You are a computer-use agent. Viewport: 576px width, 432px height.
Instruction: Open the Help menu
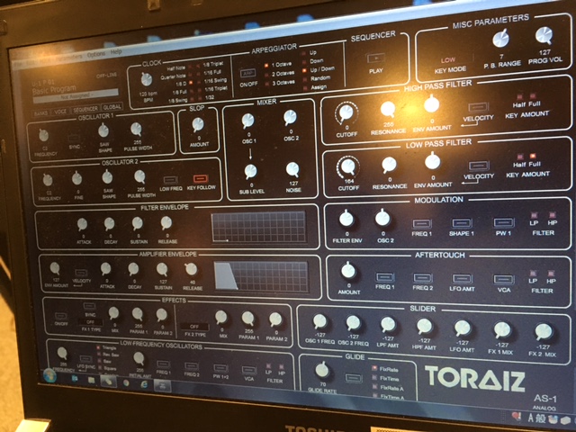(116, 52)
